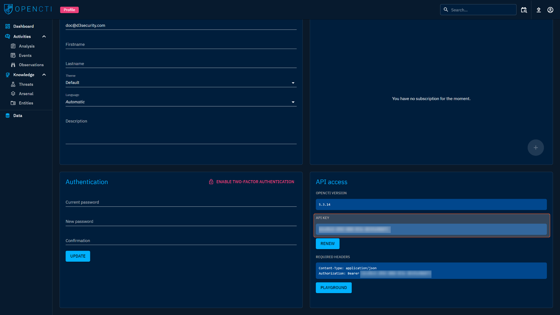This screenshot has width=560, height=315.
Task: Click the Arsenal layers icon
Action: (x=13, y=94)
